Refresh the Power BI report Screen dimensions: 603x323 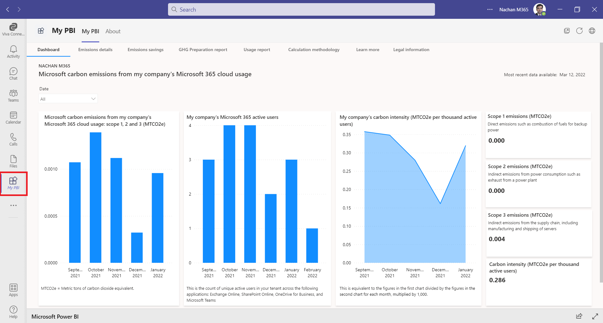[579, 31]
